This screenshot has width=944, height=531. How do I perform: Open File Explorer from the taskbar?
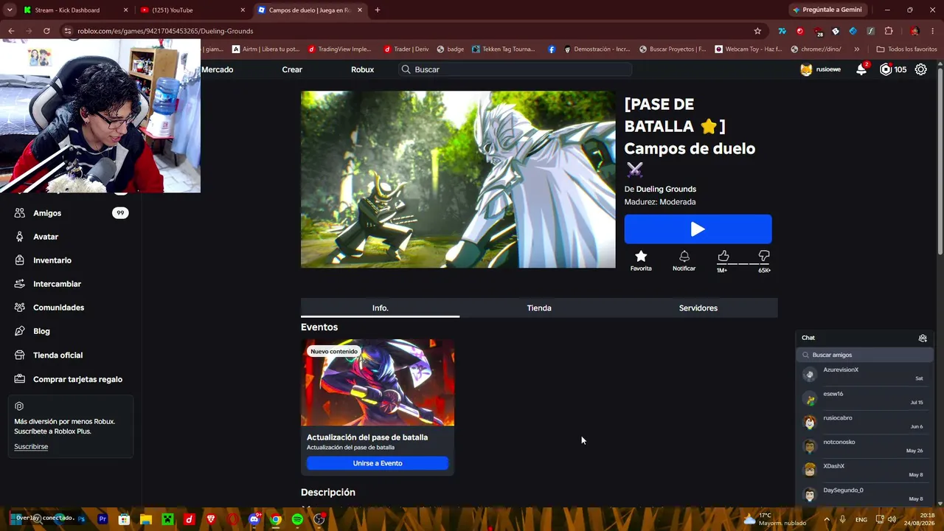[x=146, y=519]
